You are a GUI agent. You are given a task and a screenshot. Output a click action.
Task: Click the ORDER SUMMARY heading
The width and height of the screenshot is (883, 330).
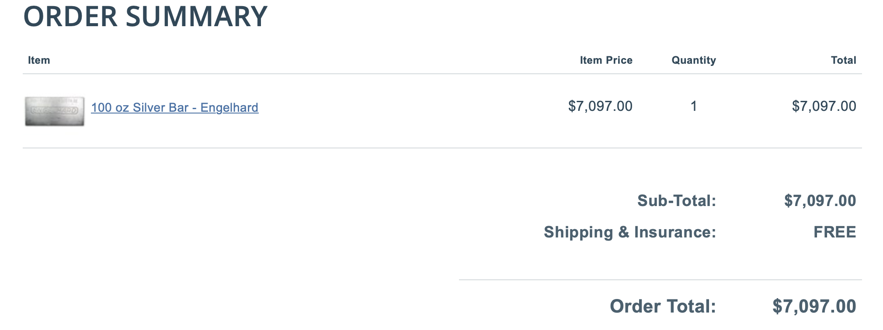[145, 17]
